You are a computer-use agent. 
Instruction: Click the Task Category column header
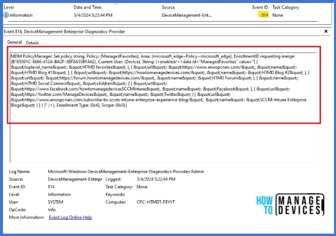(x=285, y=7)
